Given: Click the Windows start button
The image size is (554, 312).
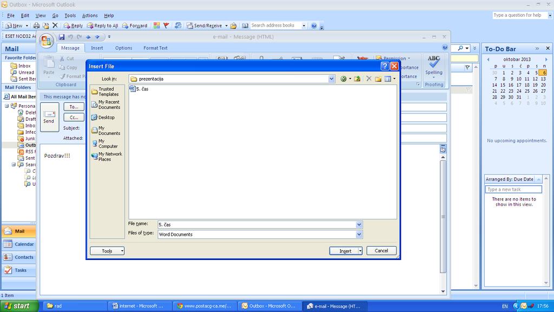Looking at the screenshot, I should (19, 306).
